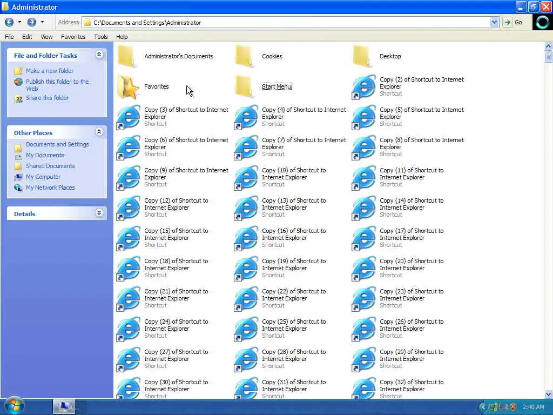Collapse the File and Folder Tasks panel
This screenshot has height=415, width=553.
tap(99, 55)
